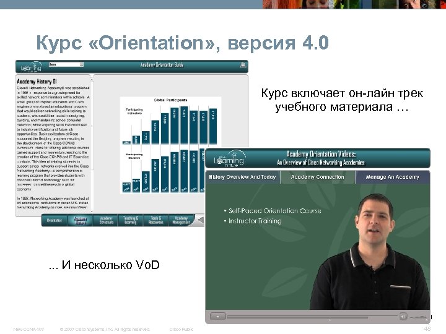Click the video progress seek bar
The width and height of the screenshot is (446, 334).
click(312, 317)
